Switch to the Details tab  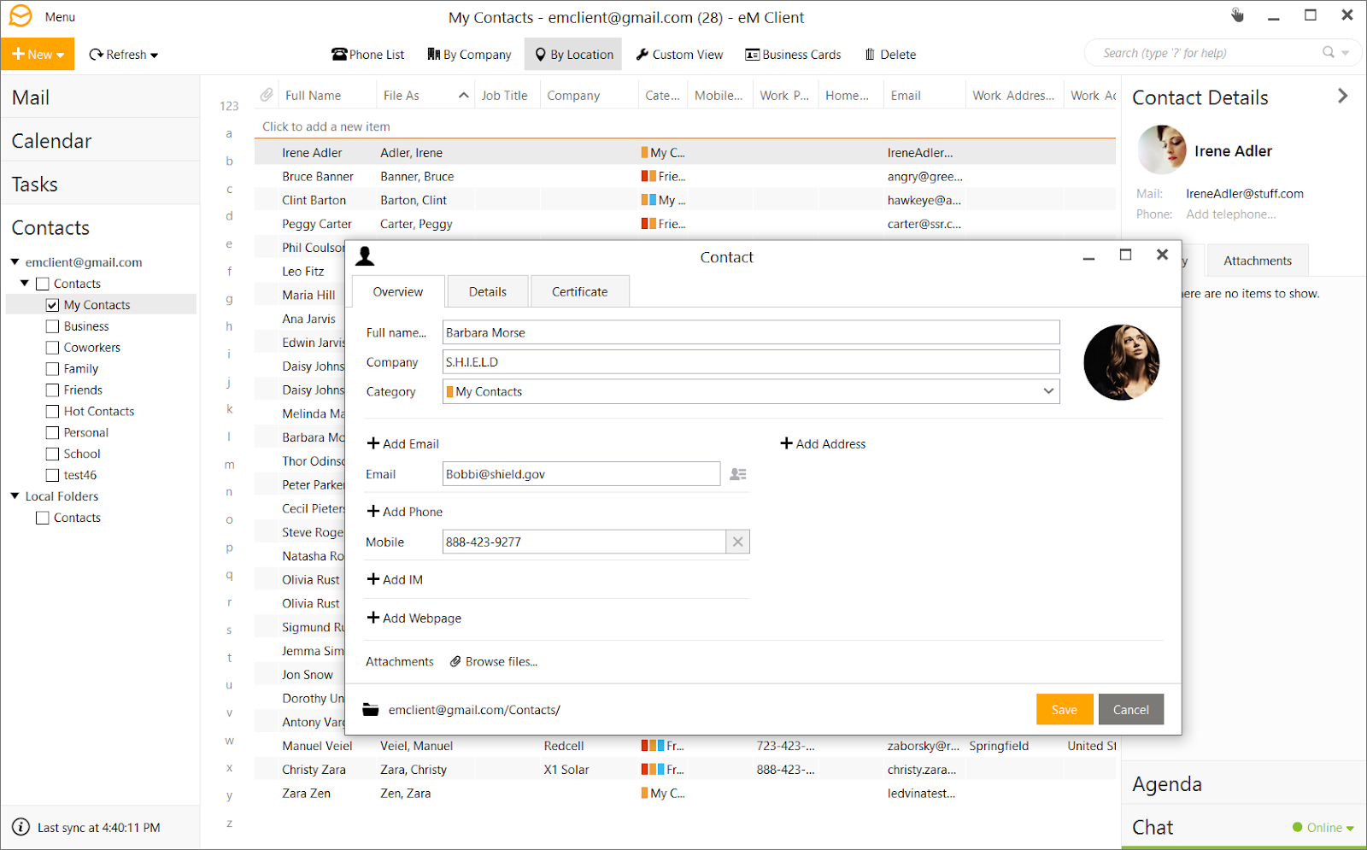tap(487, 290)
